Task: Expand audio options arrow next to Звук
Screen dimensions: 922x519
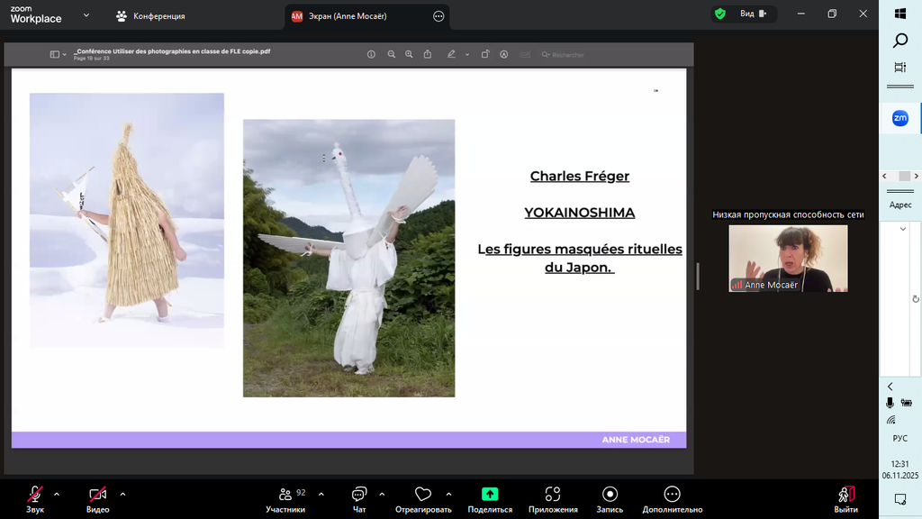Action: (57, 494)
